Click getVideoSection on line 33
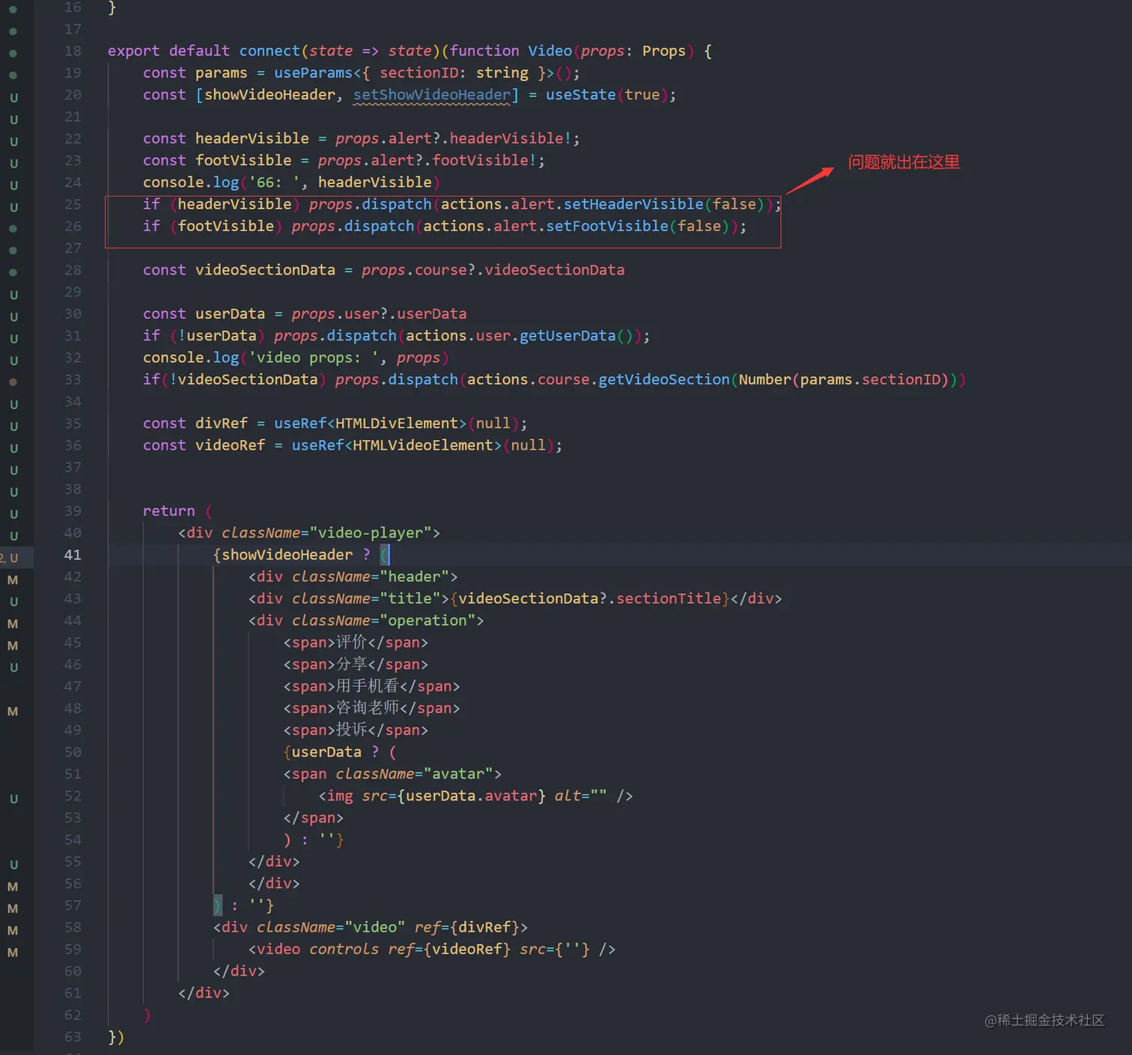The height and width of the screenshot is (1055, 1132). click(664, 379)
